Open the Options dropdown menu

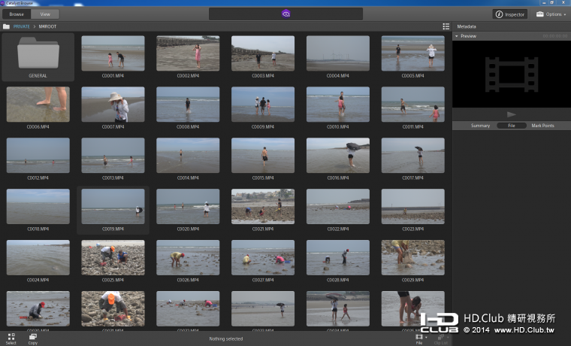[551, 14]
